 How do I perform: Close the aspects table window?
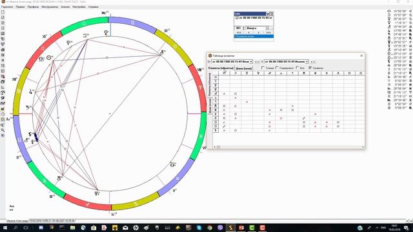tap(361, 56)
